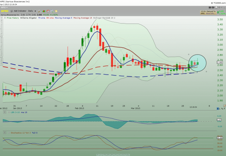Click the Apricus Biosciences Inc company name
Image resolution: width=226 pixels, height=156 pixels.
(x=10, y=15)
